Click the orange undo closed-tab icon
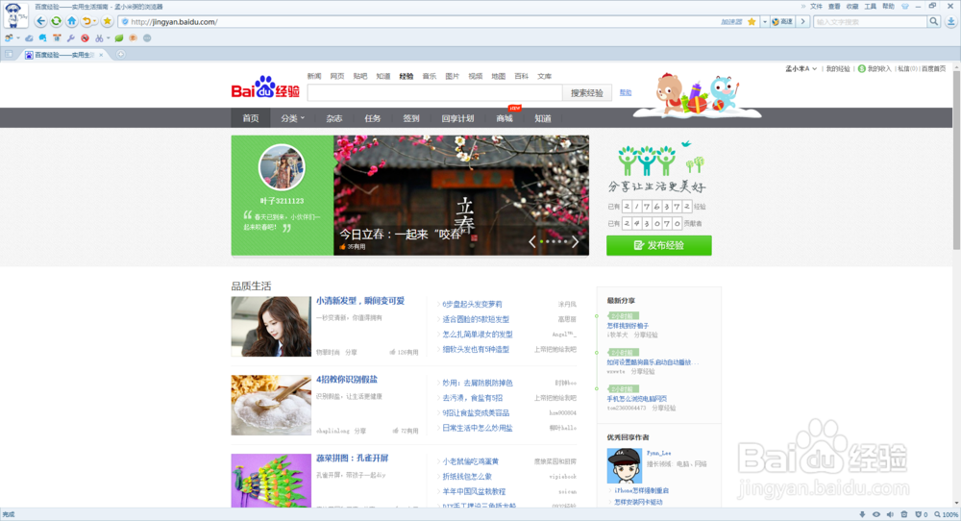This screenshot has width=961, height=521. pos(86,21)
